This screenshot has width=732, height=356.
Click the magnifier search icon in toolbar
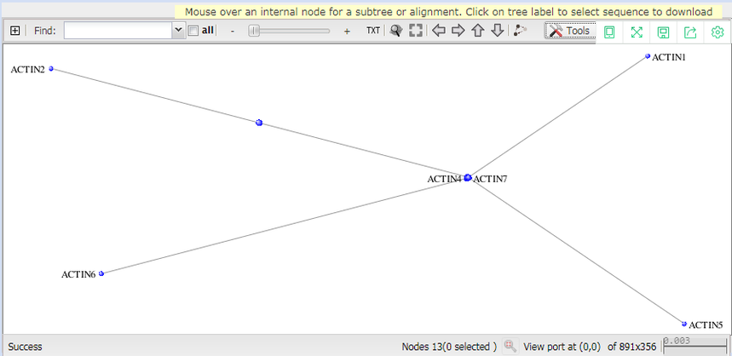click(395, 31)
